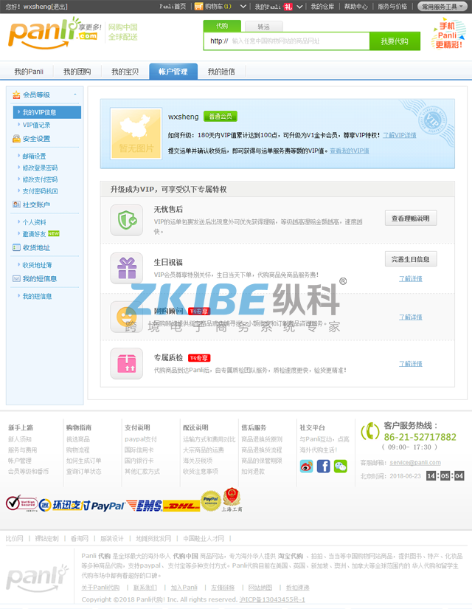Click the PayPal Verified gold seal
The image size is (472, 609).
click(211, 500)
